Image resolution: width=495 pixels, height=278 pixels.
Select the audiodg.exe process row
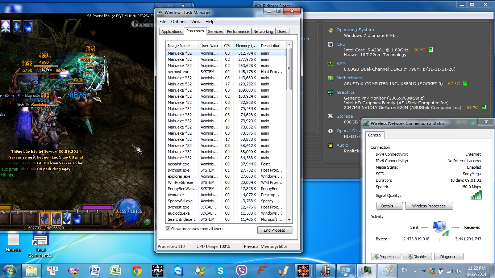coord(226,213)
